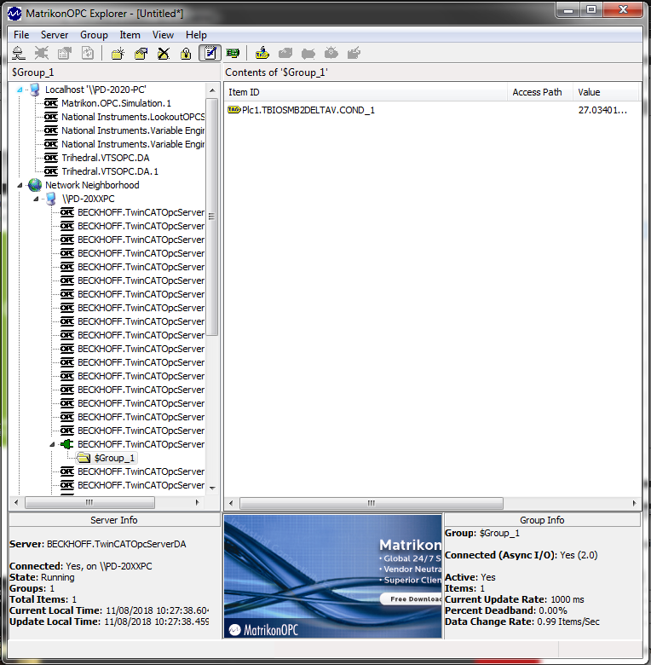The height and width of the screenshot is (665, 651).
Task: Click the green plug icon of connected BECKHOFF server
Action: point(66,444)
